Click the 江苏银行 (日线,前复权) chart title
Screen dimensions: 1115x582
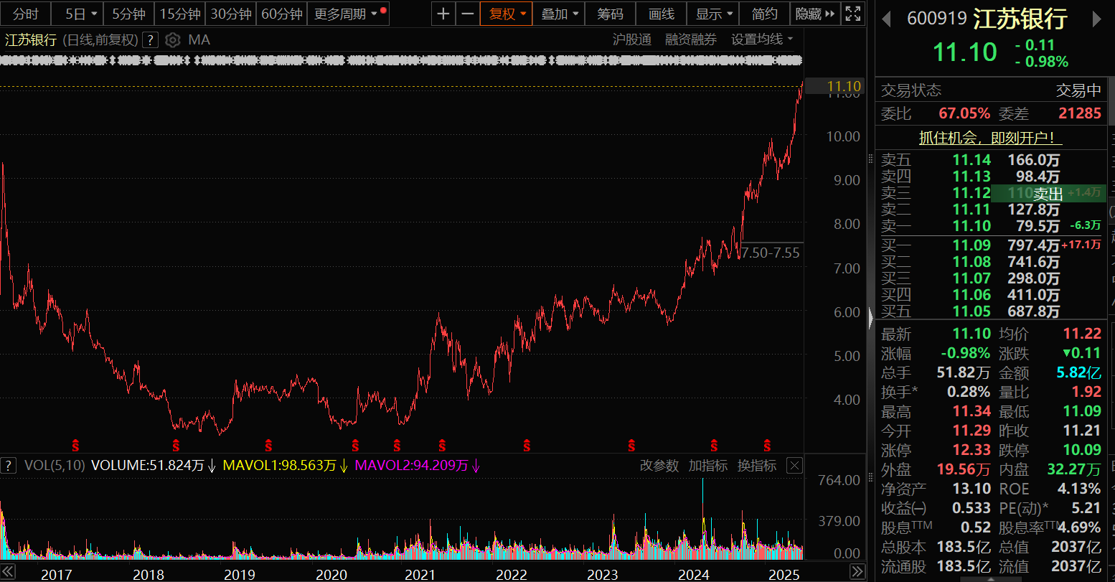[x=71, y=40]
